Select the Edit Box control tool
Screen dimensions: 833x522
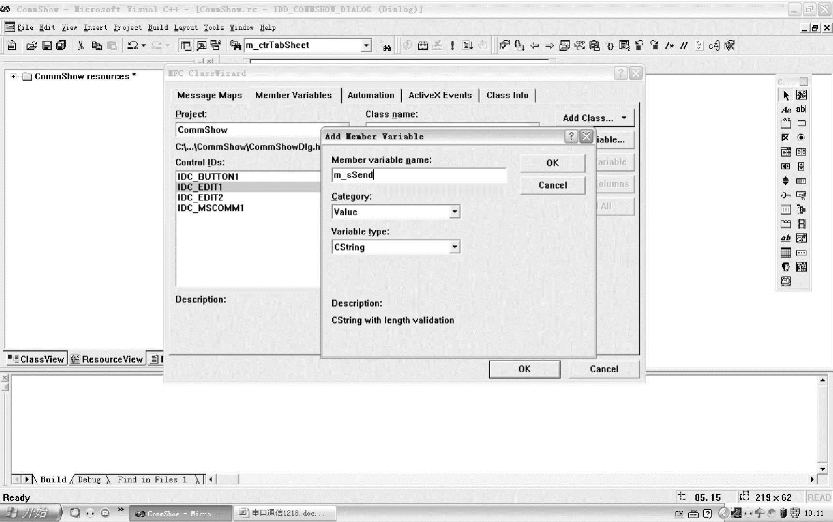tap(801, 110)
